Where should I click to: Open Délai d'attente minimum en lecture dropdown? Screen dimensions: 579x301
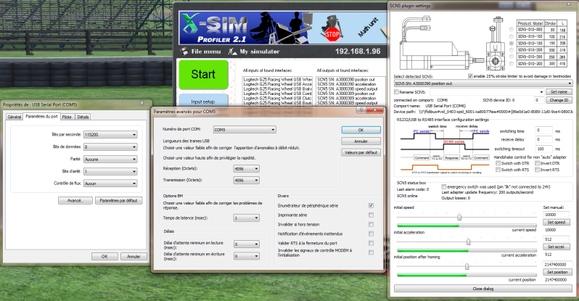coord(246,244)
